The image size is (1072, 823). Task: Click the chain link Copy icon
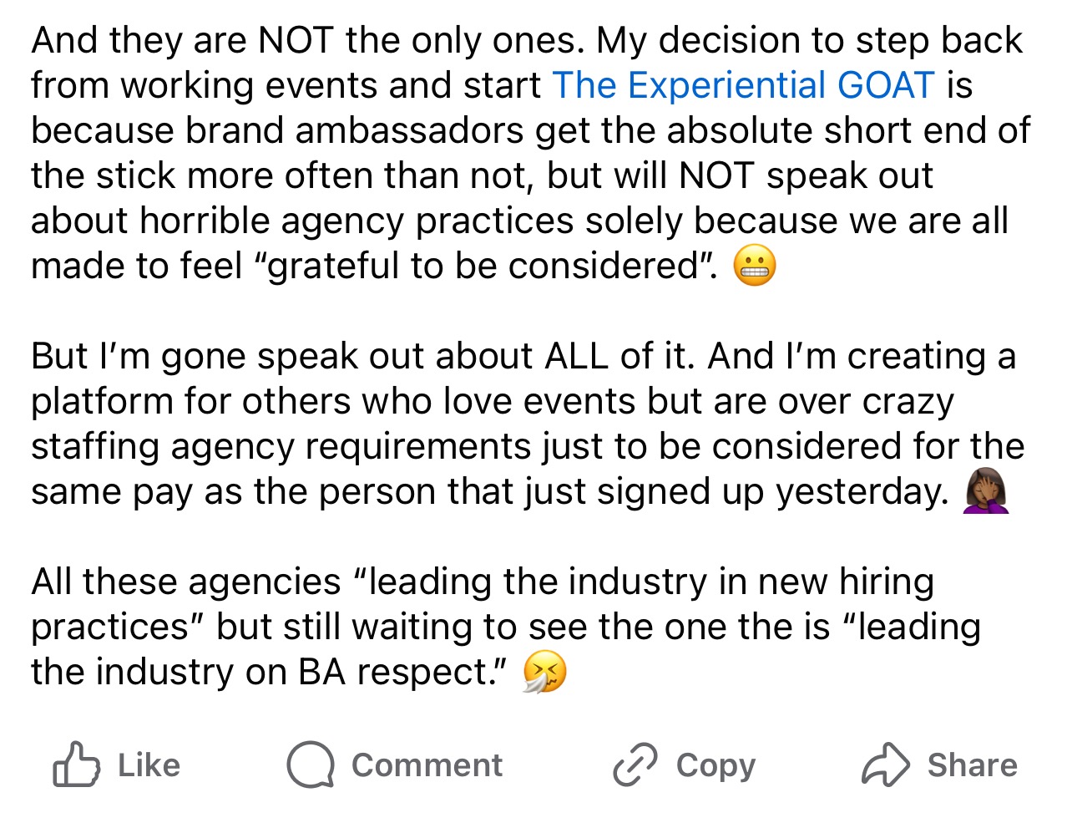(x=635, y=765)
